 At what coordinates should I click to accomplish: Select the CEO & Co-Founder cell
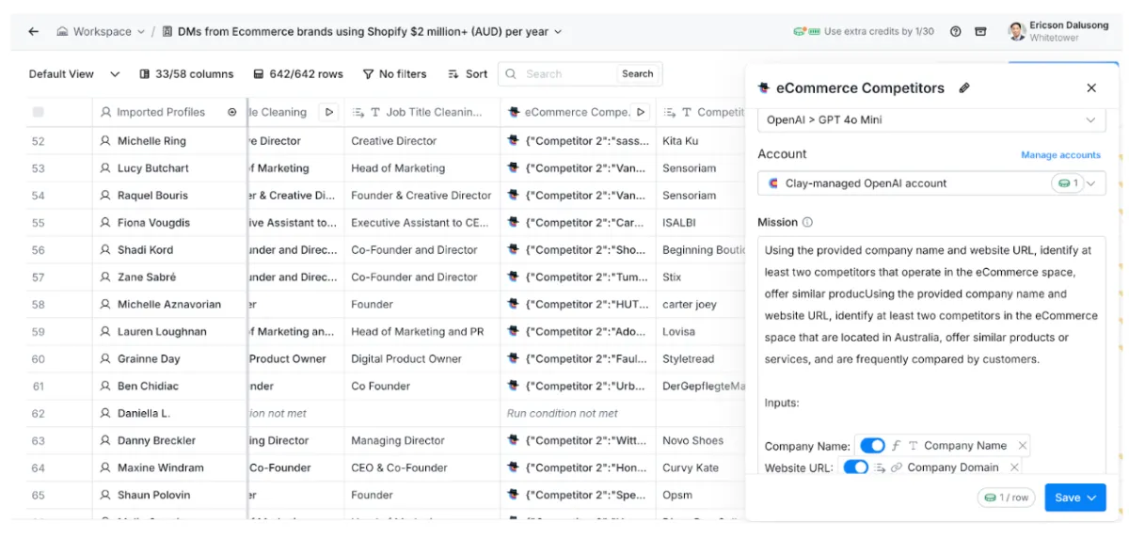tap(422, 468)
